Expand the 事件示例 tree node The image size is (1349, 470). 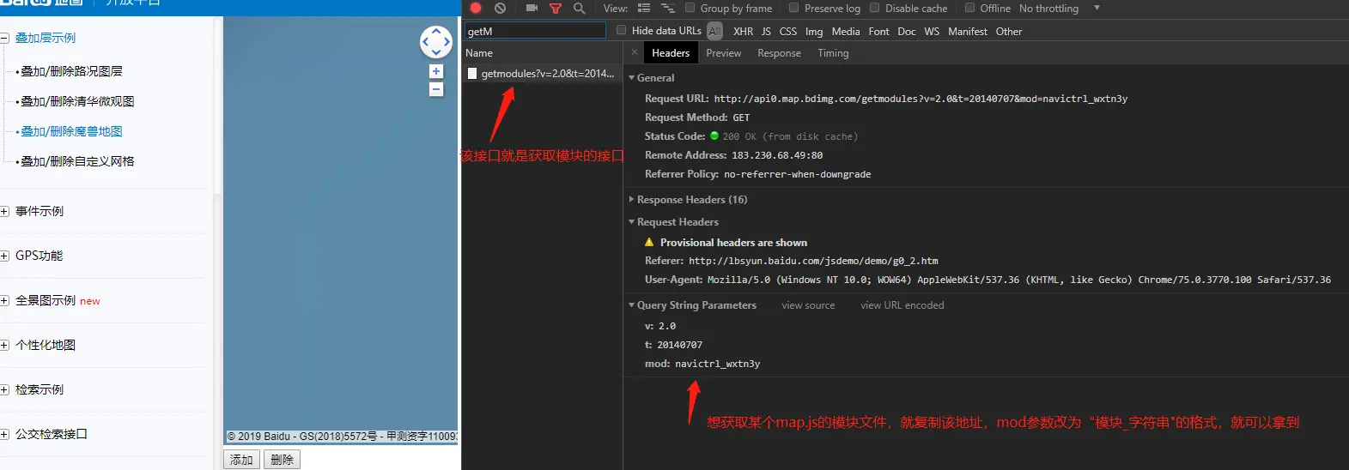point(4,211)
